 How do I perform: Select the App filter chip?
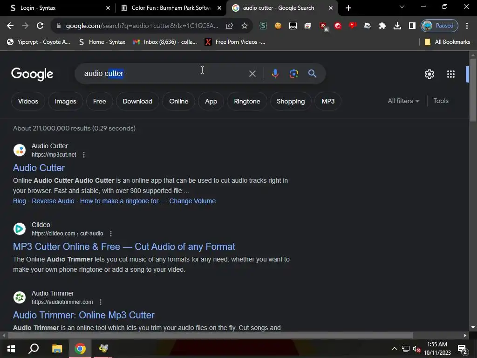click(x=211, y=101)
